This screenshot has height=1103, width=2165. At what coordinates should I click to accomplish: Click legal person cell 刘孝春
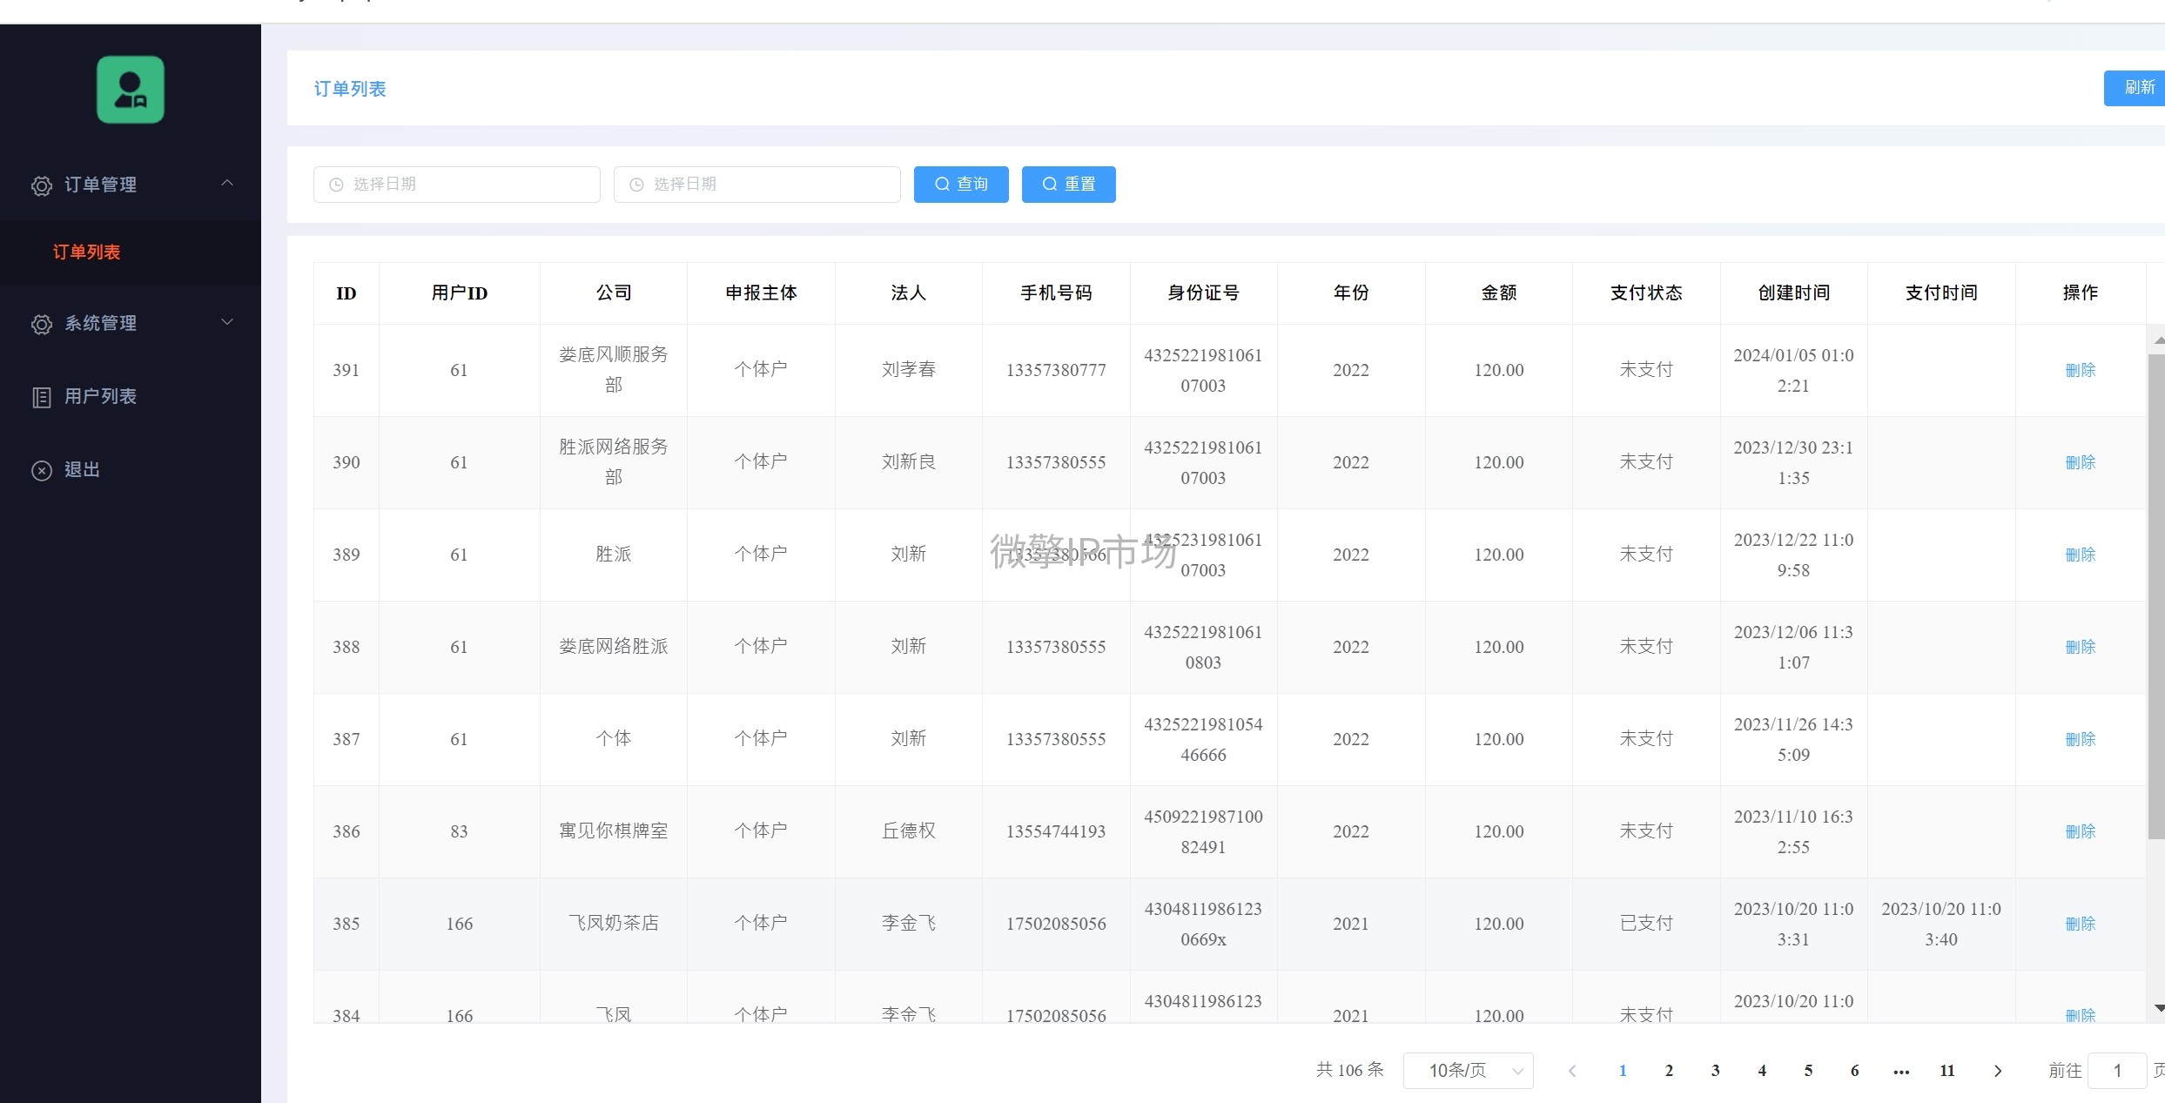pyautogui.click(x=909, y=369)
